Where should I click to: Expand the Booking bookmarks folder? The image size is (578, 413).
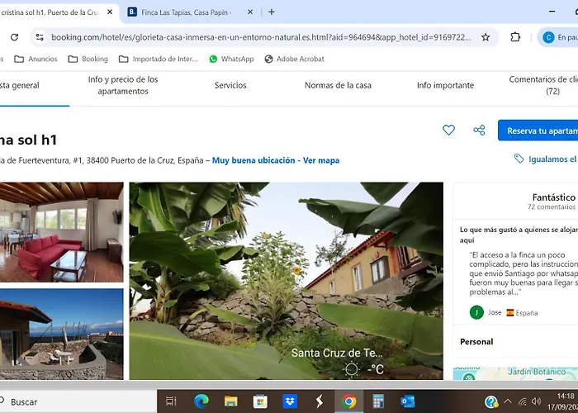pos(88,59)
